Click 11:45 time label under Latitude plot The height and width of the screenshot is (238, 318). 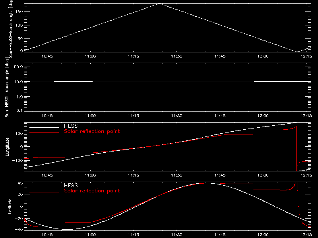(x=220, y=235)
